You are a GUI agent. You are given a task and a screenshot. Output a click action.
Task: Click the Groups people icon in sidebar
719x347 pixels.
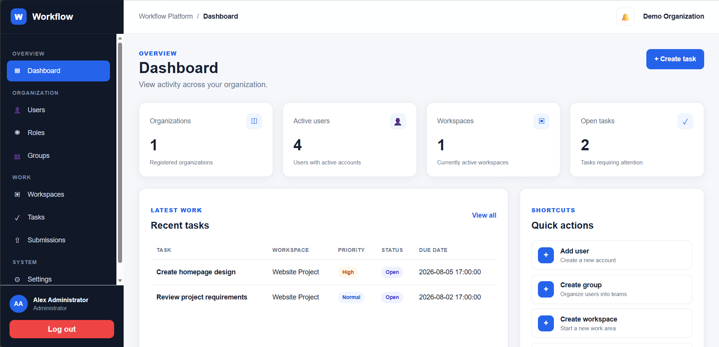pos(17,156)
